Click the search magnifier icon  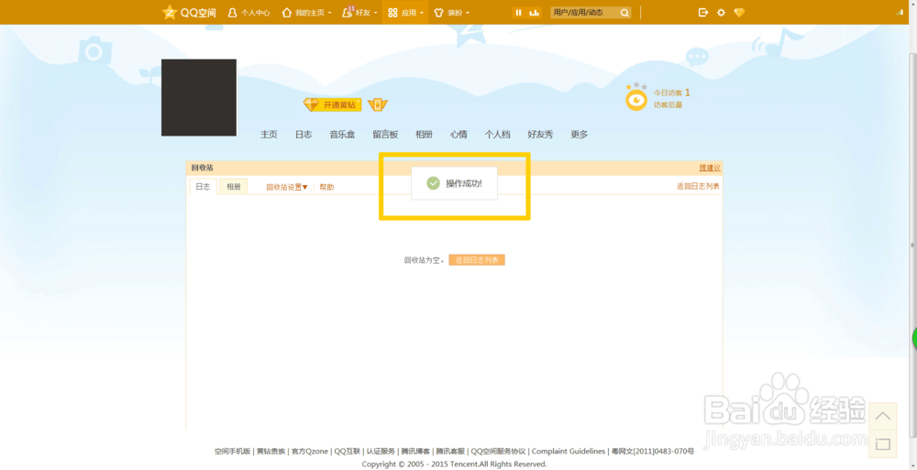624,12
